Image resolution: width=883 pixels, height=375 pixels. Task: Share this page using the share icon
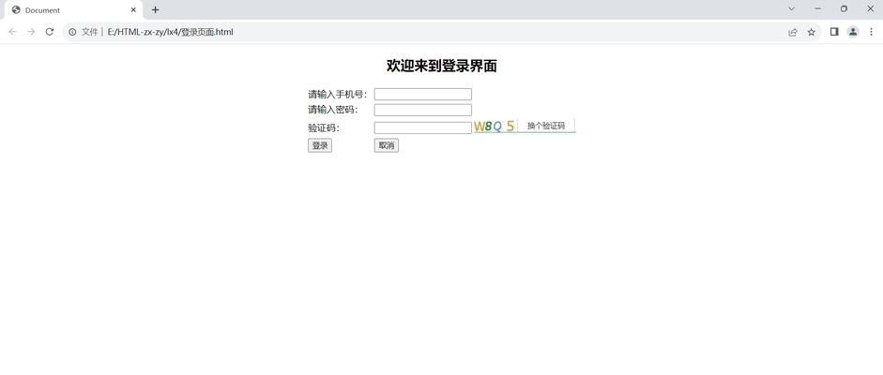pyautogui.click(x=793, y=32)
